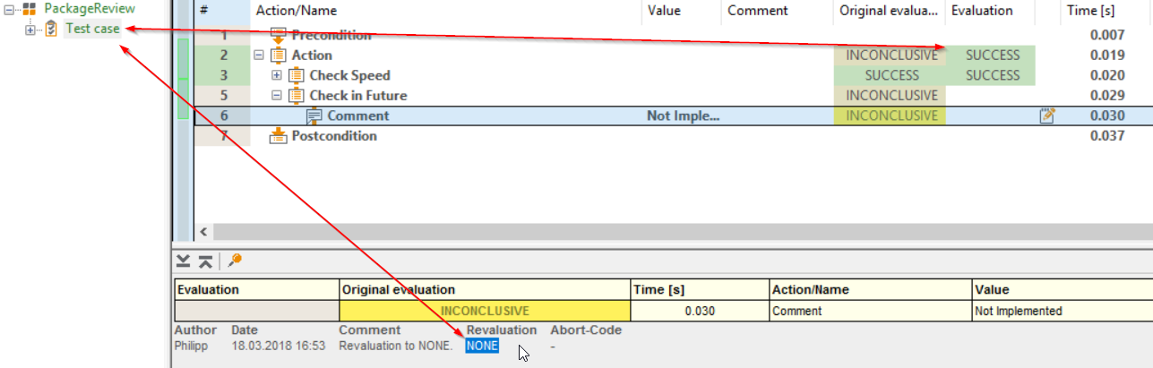Click the horizontal scrollbar left arrow

coord(204,232)
